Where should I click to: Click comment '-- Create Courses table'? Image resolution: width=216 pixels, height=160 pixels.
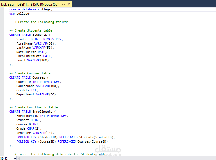pos(30,73)
